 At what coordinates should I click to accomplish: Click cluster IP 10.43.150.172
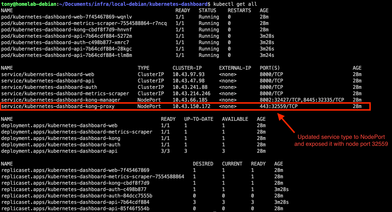click(191, 106)
